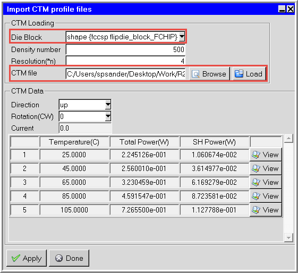View profile for row 5 at 105.0000
The width and height of the screenshot is (298, 273).
pyautogui.click(x=265, y=210)
